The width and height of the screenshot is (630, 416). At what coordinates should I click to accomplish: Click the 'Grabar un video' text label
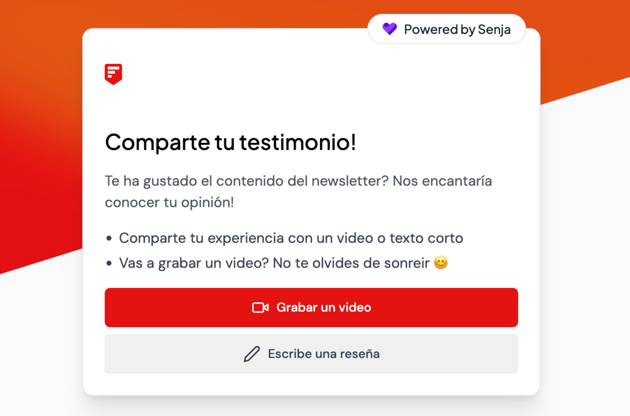coord(324,307)
